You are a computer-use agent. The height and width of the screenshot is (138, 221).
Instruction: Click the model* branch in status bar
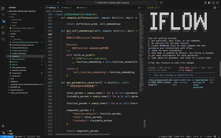(19, 136)
